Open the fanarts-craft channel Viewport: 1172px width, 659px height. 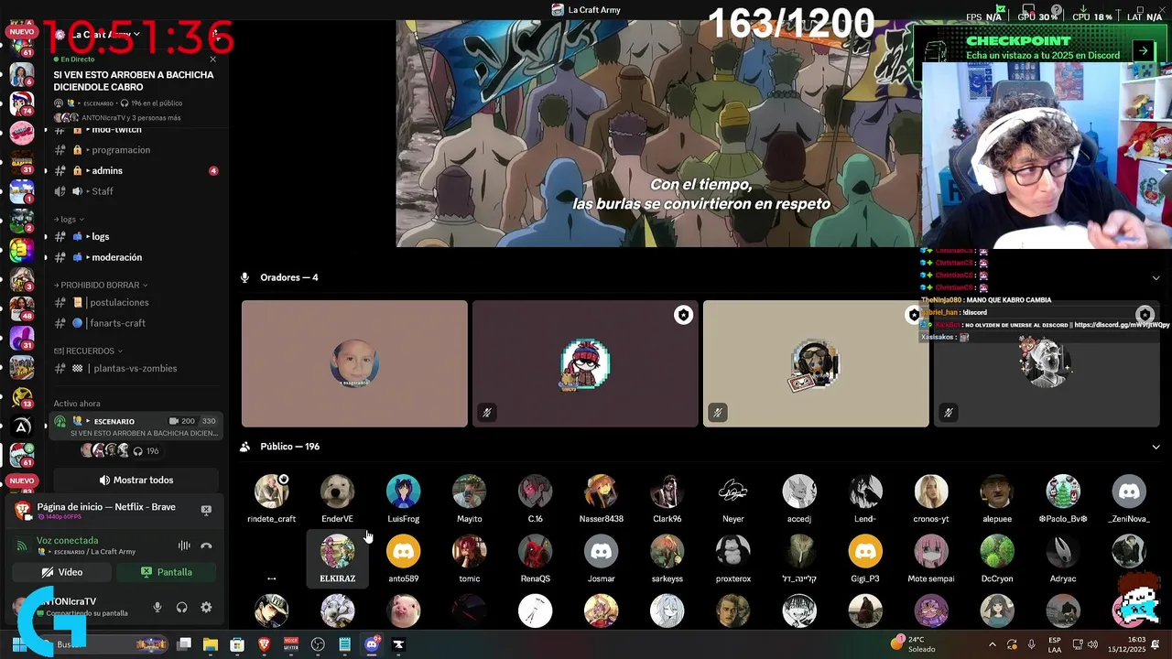tap(136, 323)
